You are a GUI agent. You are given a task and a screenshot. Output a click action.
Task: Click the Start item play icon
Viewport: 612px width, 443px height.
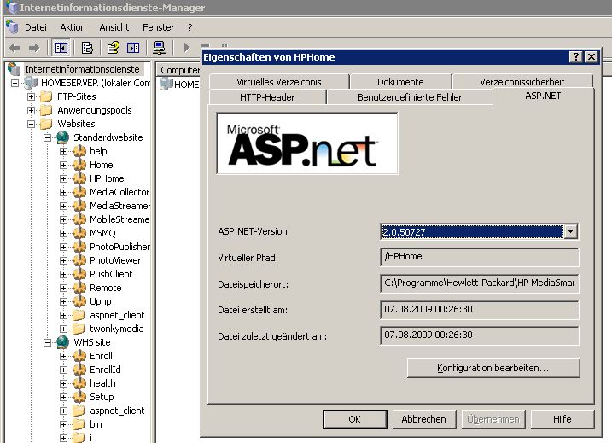coord(187,48)
